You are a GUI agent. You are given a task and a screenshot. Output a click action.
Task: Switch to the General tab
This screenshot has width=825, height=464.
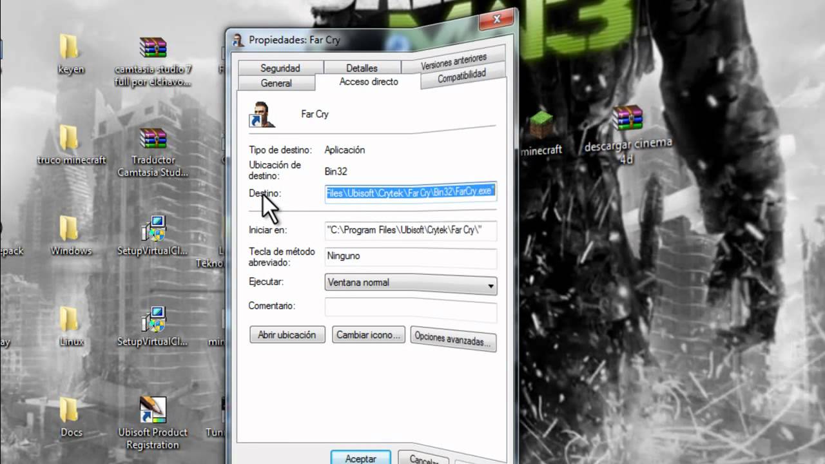coord(277,83)
